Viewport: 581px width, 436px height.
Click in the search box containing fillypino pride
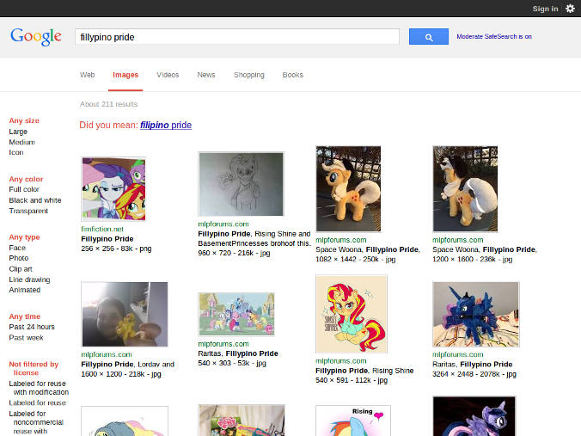coord(237,37)
